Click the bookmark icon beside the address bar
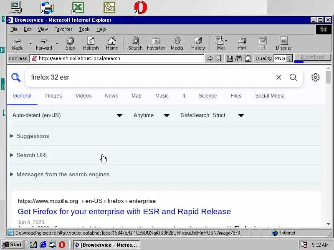Screen dimensions: 334x250 (219, 58)
